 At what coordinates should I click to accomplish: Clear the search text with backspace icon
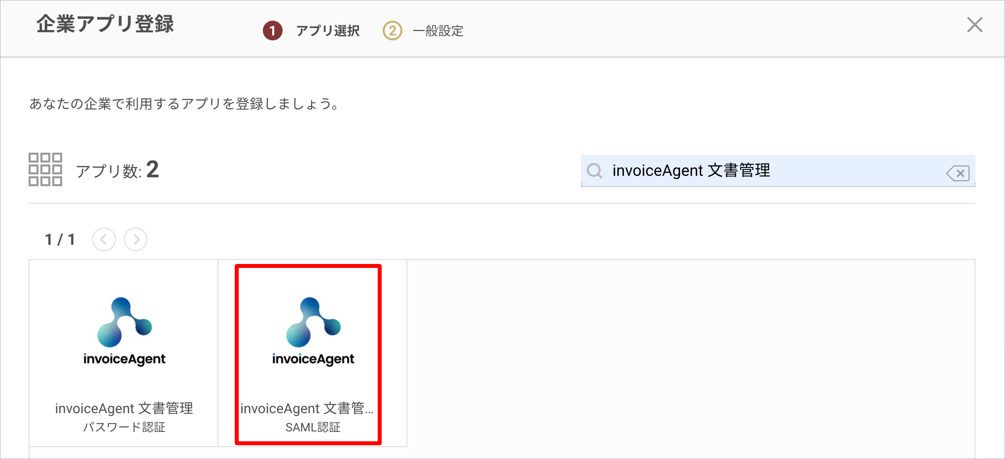pos(958,173)
